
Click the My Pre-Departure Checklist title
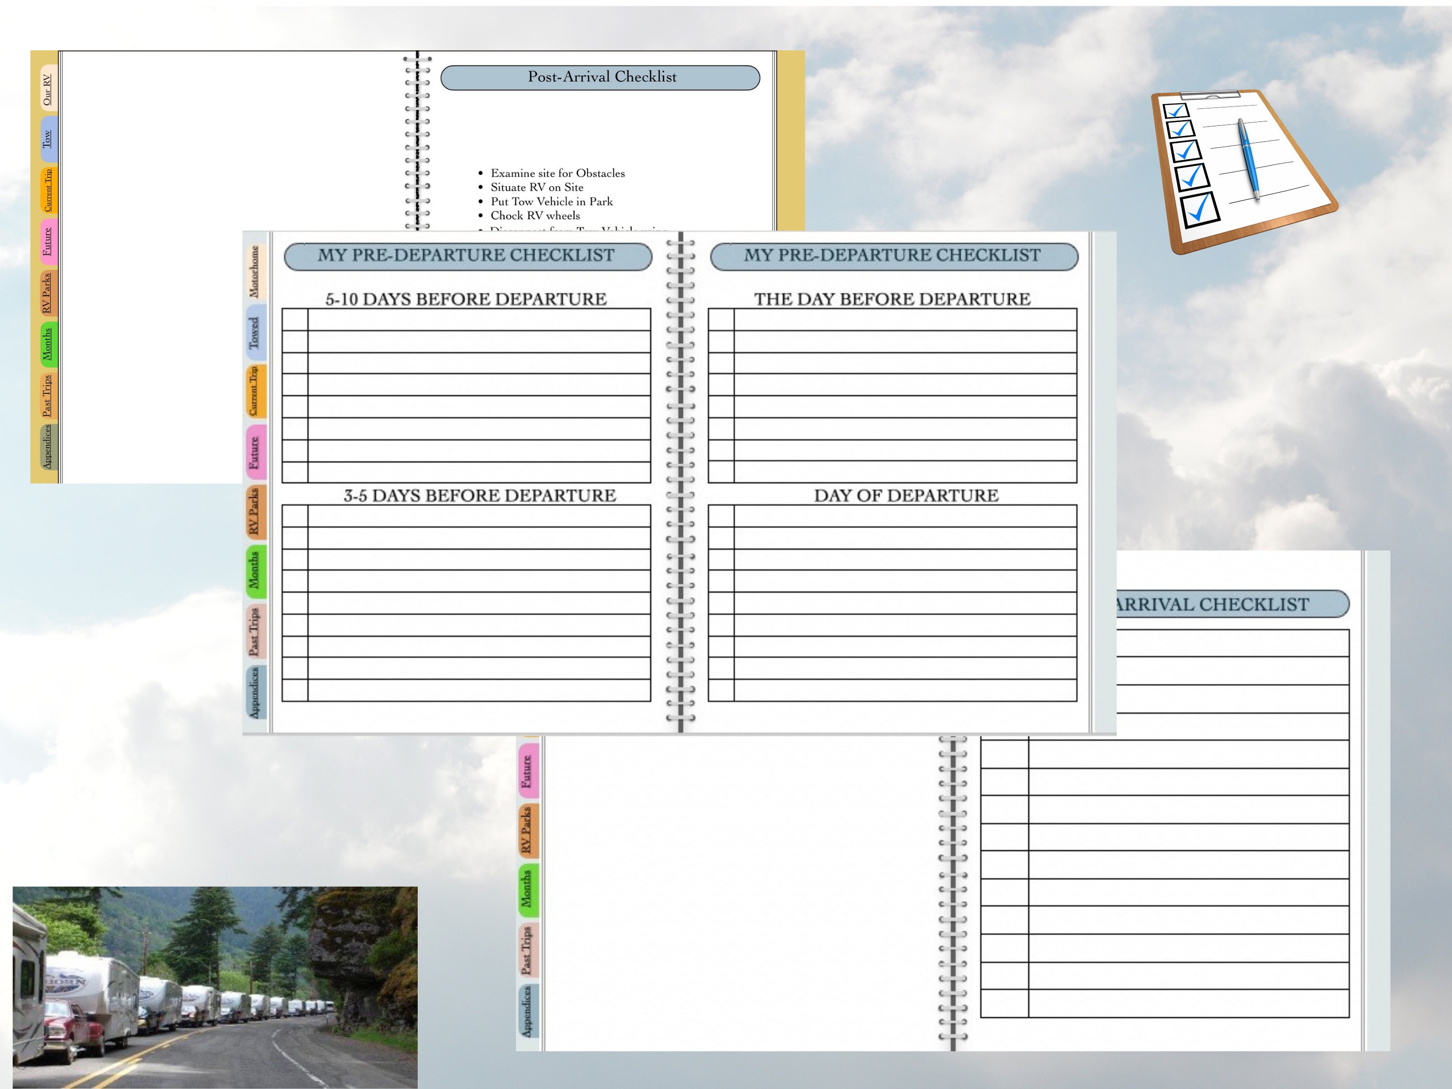click(x=466, y=256)
